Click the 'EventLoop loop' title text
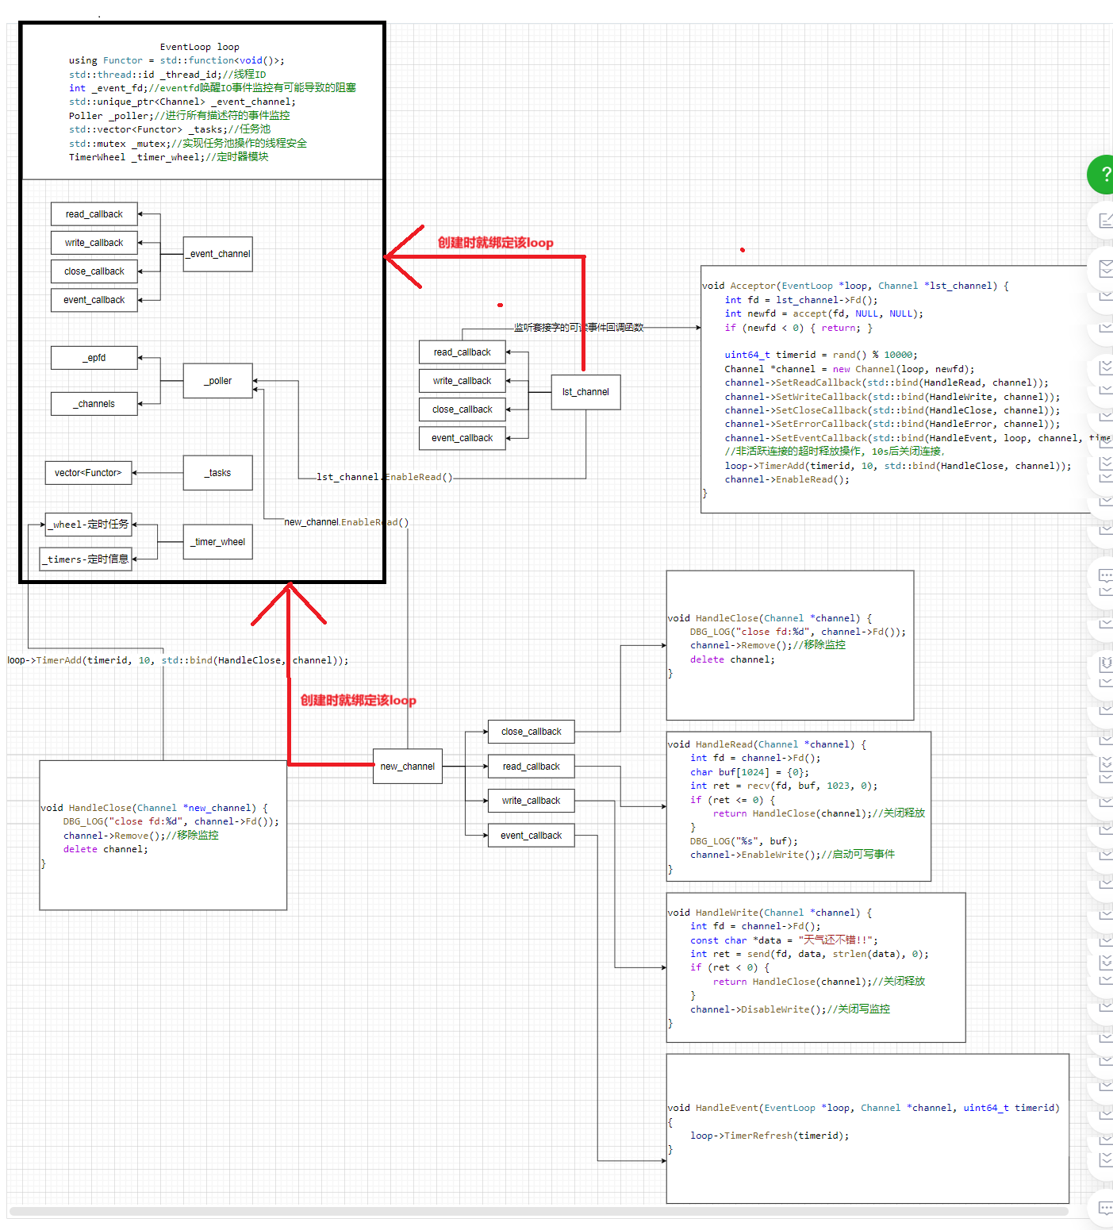The height and width of the screenshot is (1230, 1113). click(200, 47)
